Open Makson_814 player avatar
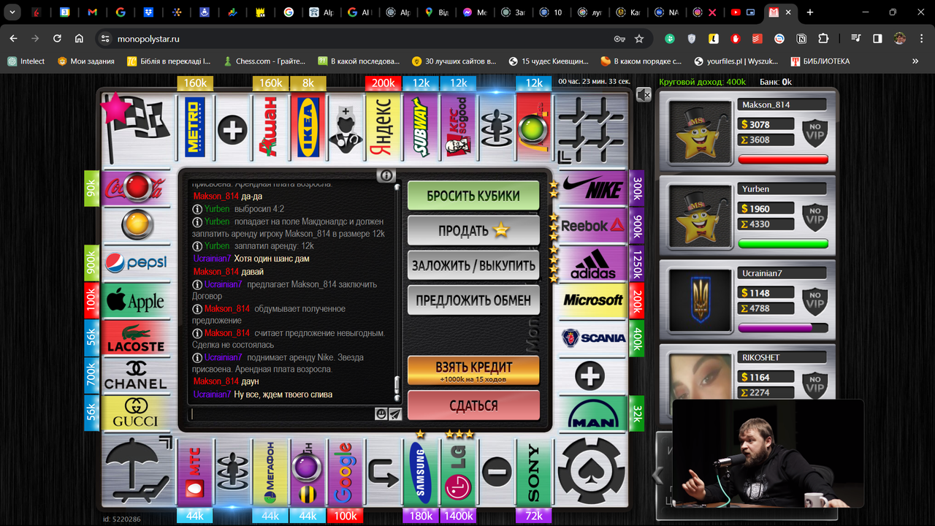The height and width of the screenshot is (526, 935). (700, 131)
